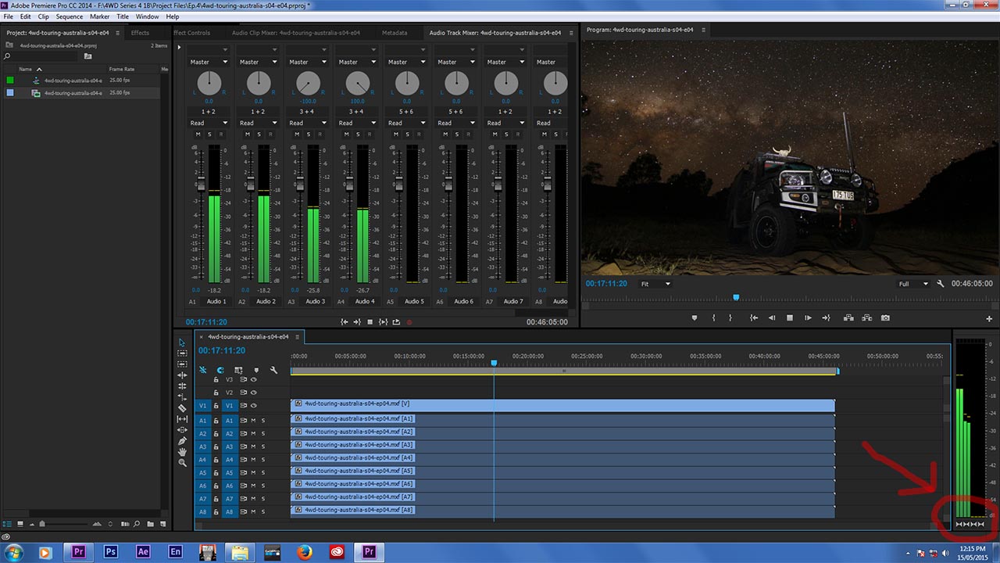This screenshot has width=1000, height=563.
Task: Open button editor plus icon
Action: (x=989, y=318)
